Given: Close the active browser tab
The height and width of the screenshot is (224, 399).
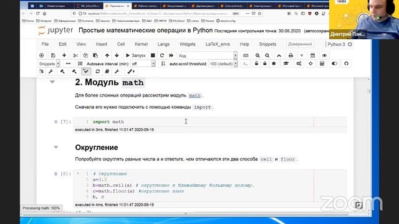Looking at the screenshot, I should [x=128, y=6].
